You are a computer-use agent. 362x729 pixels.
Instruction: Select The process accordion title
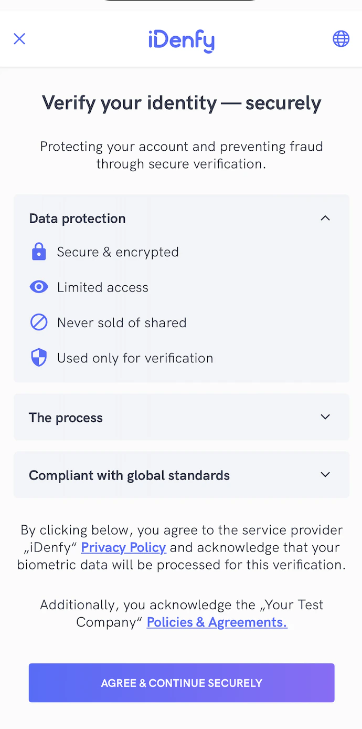tap(66, 418)
